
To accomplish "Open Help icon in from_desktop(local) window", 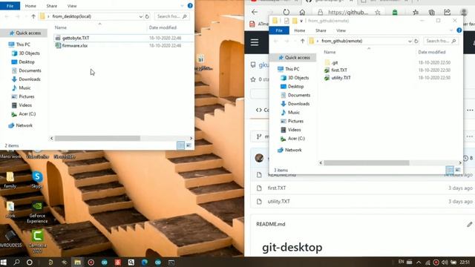I will (x=190, y=5).
